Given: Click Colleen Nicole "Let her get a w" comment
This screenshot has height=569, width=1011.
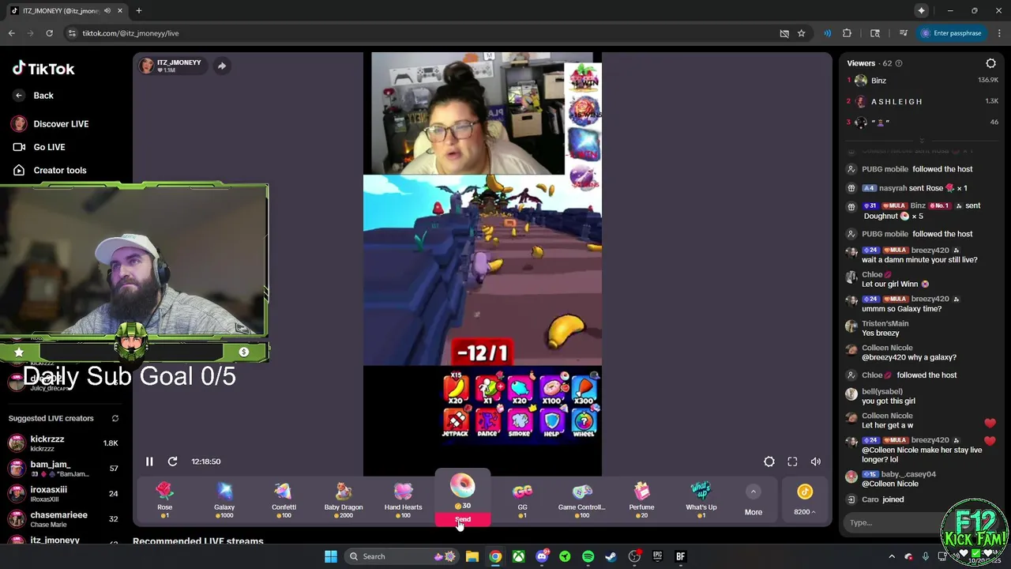Looking at the screenshot, I should (888, 425).
